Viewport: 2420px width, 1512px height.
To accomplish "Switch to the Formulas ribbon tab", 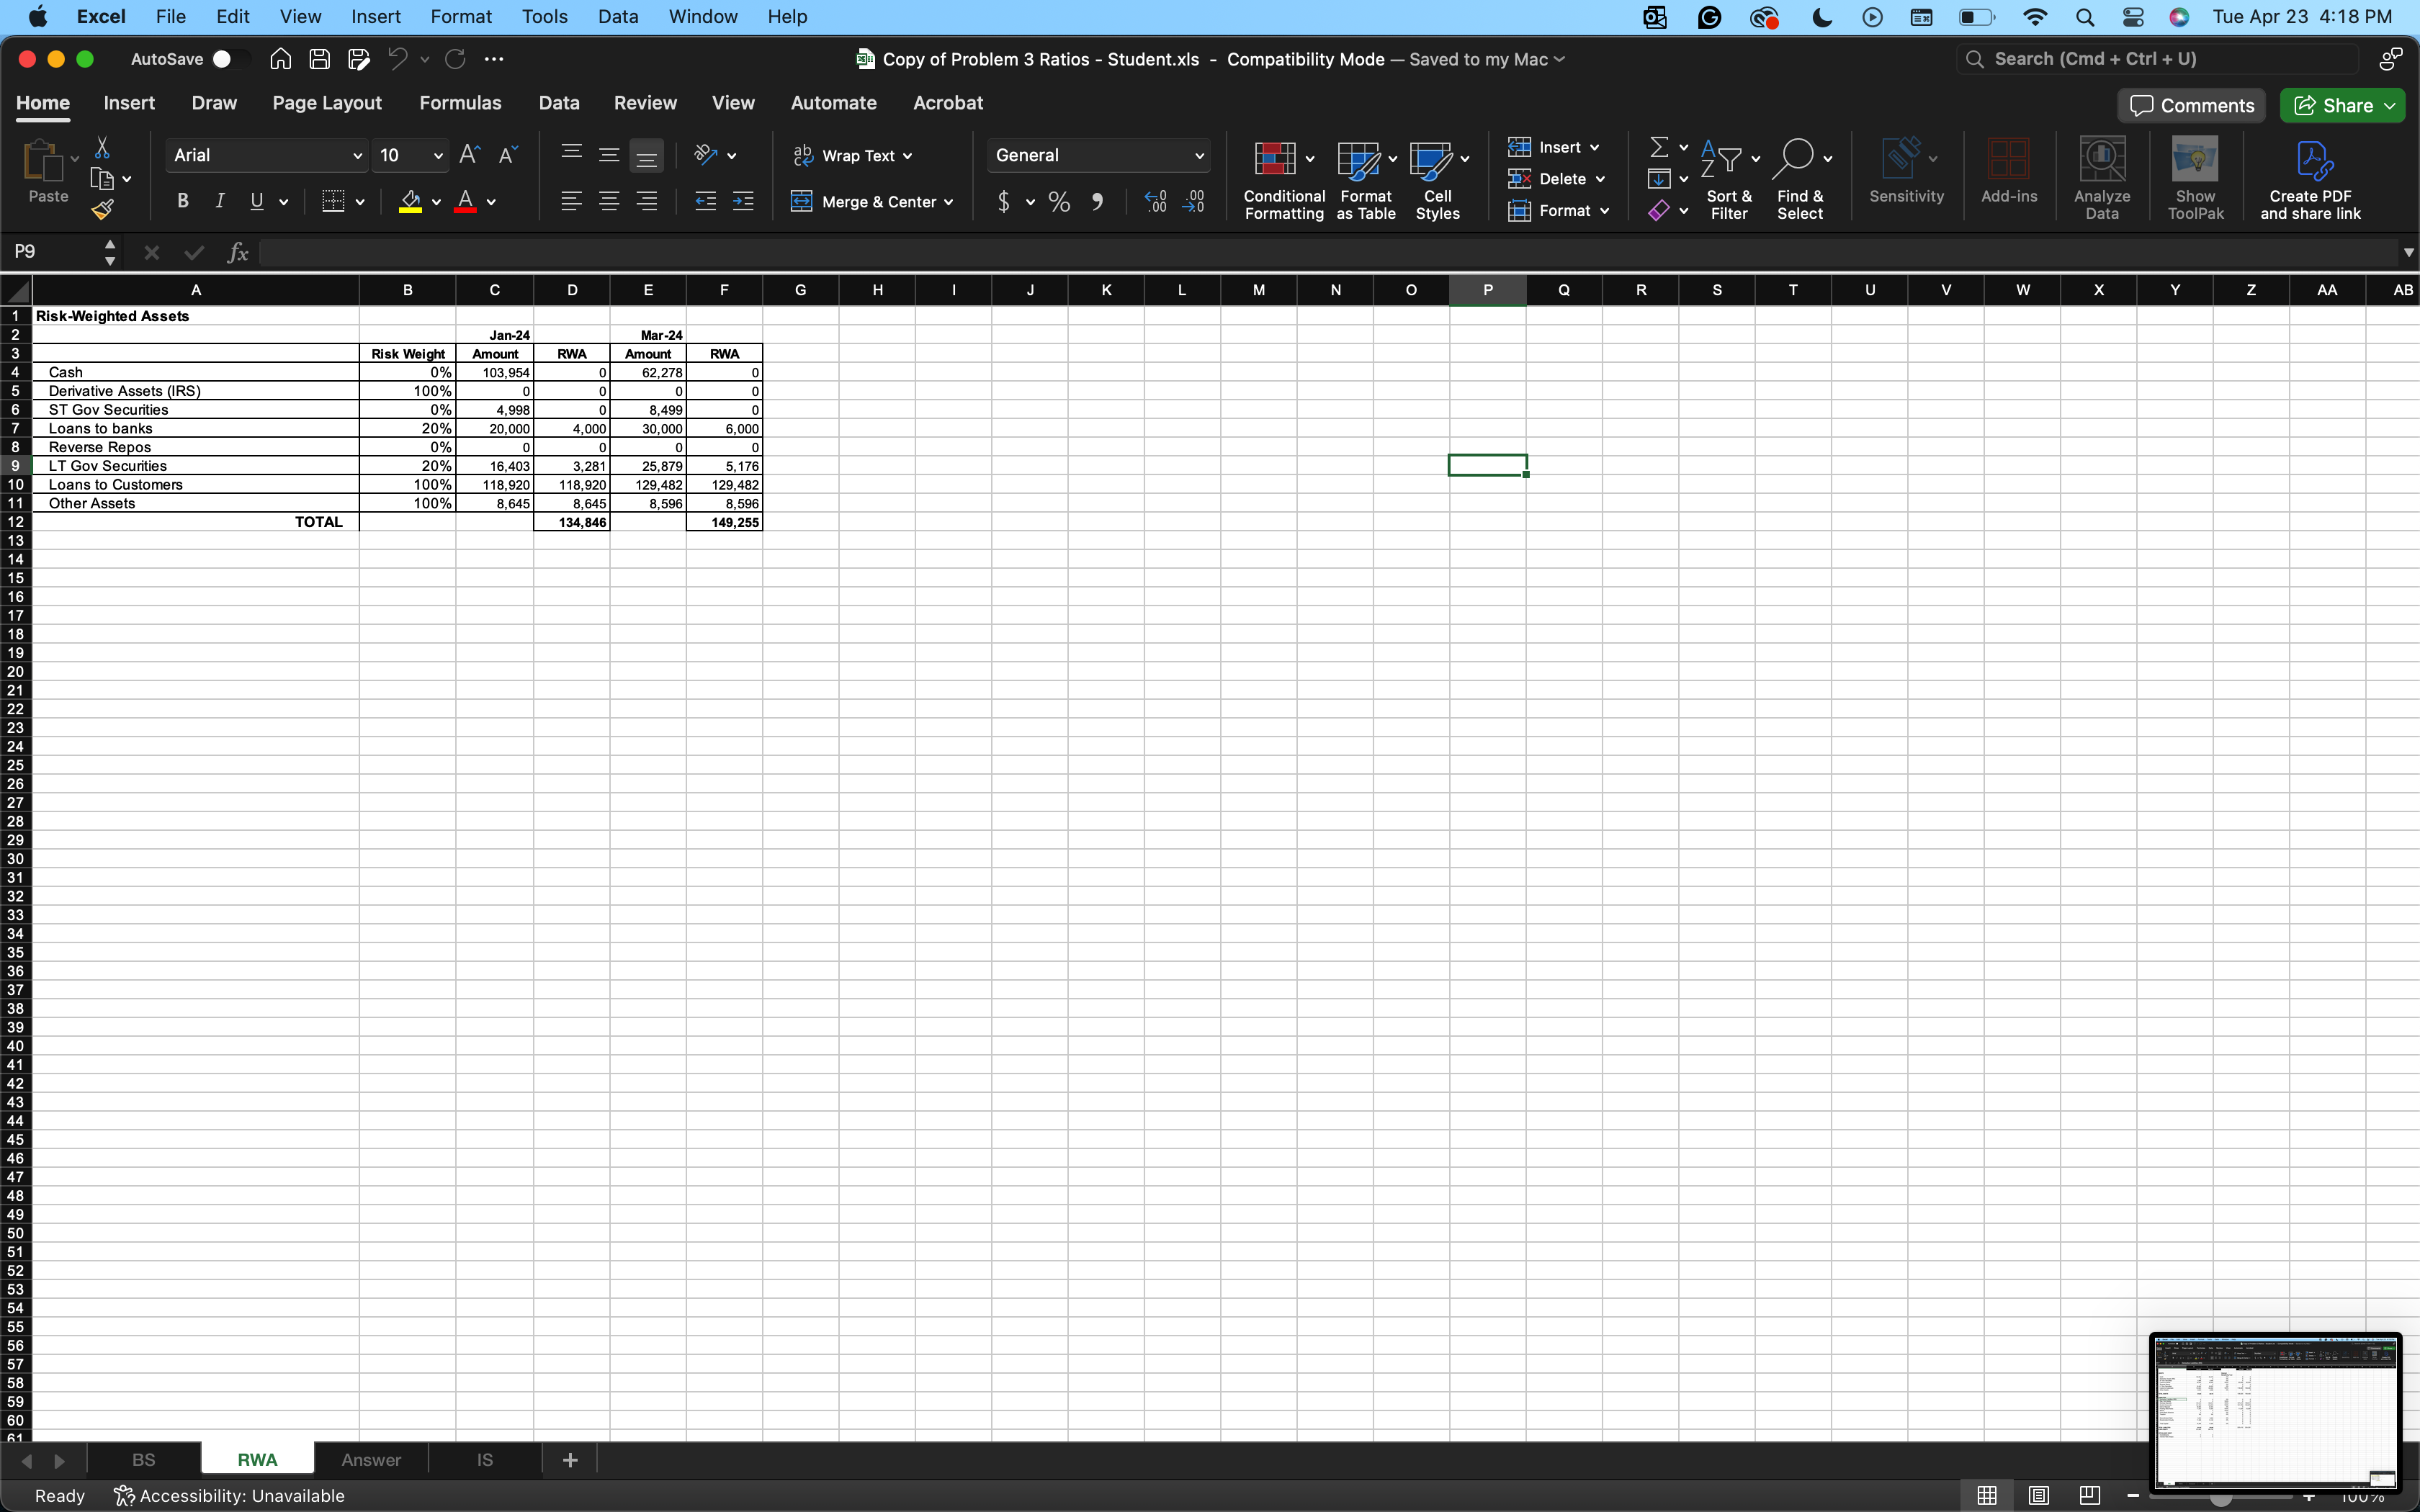I will click(x=460, y=103).
